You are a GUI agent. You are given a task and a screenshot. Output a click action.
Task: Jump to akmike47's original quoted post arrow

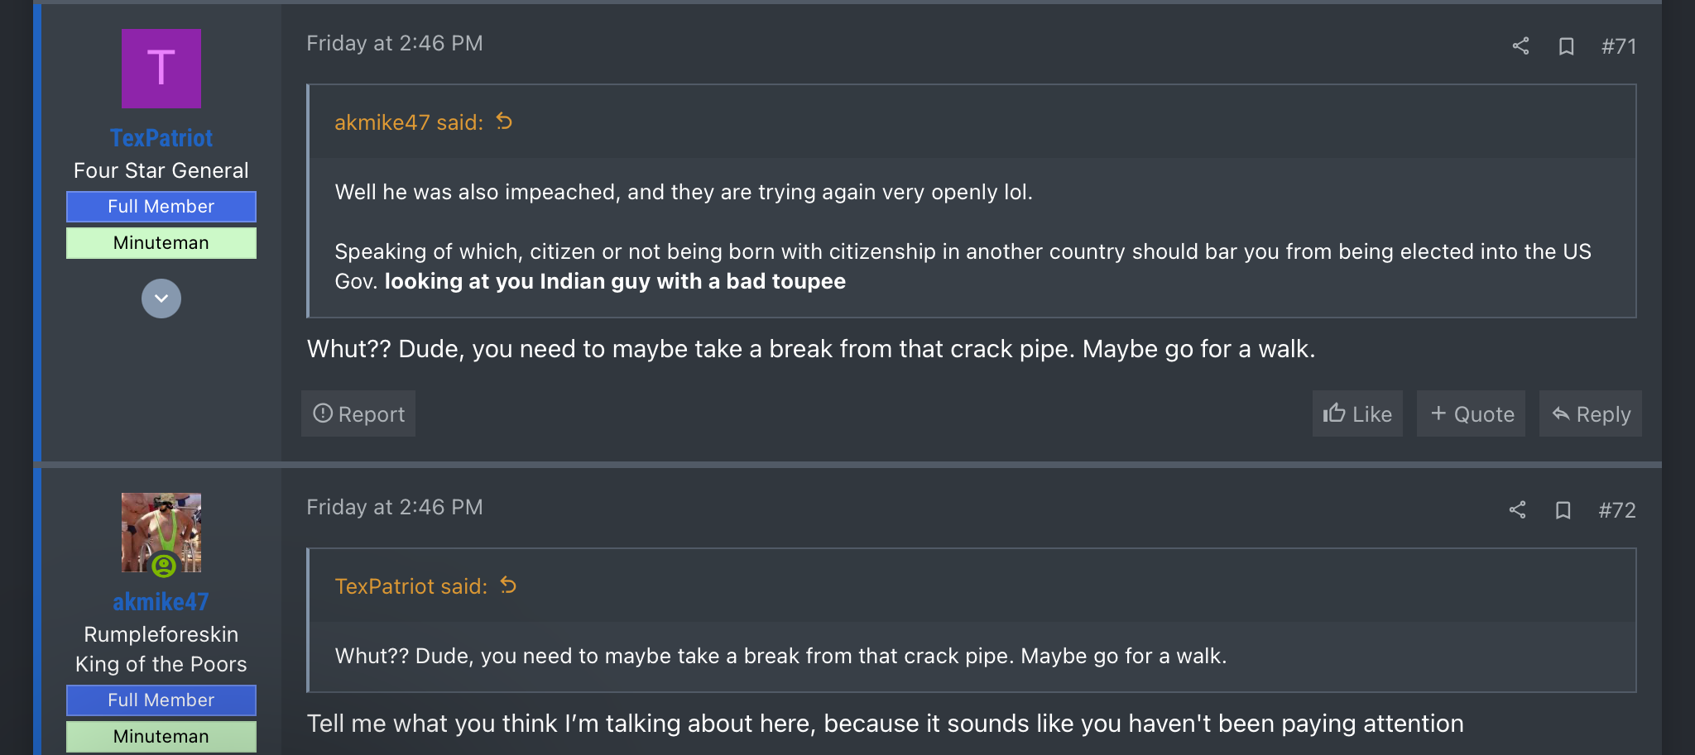click(504, 122)
